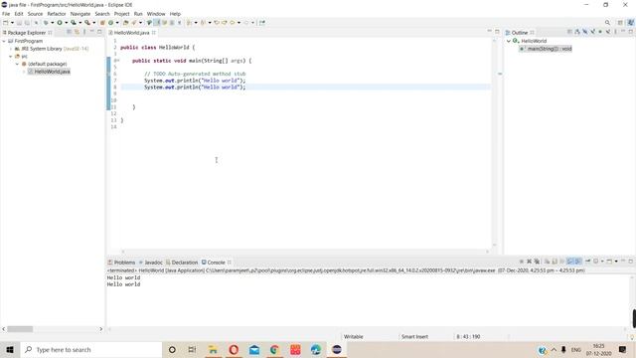The image size is (636, 358).
Task: Toggle Mark Occurrences in the toolbar
Action: tap(156, 23)
